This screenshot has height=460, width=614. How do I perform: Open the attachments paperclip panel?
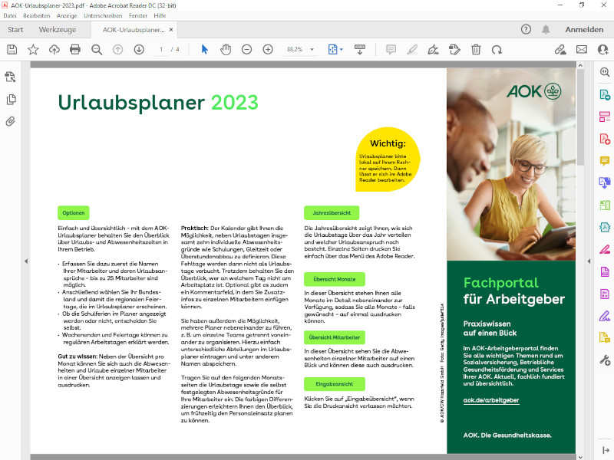11,121
